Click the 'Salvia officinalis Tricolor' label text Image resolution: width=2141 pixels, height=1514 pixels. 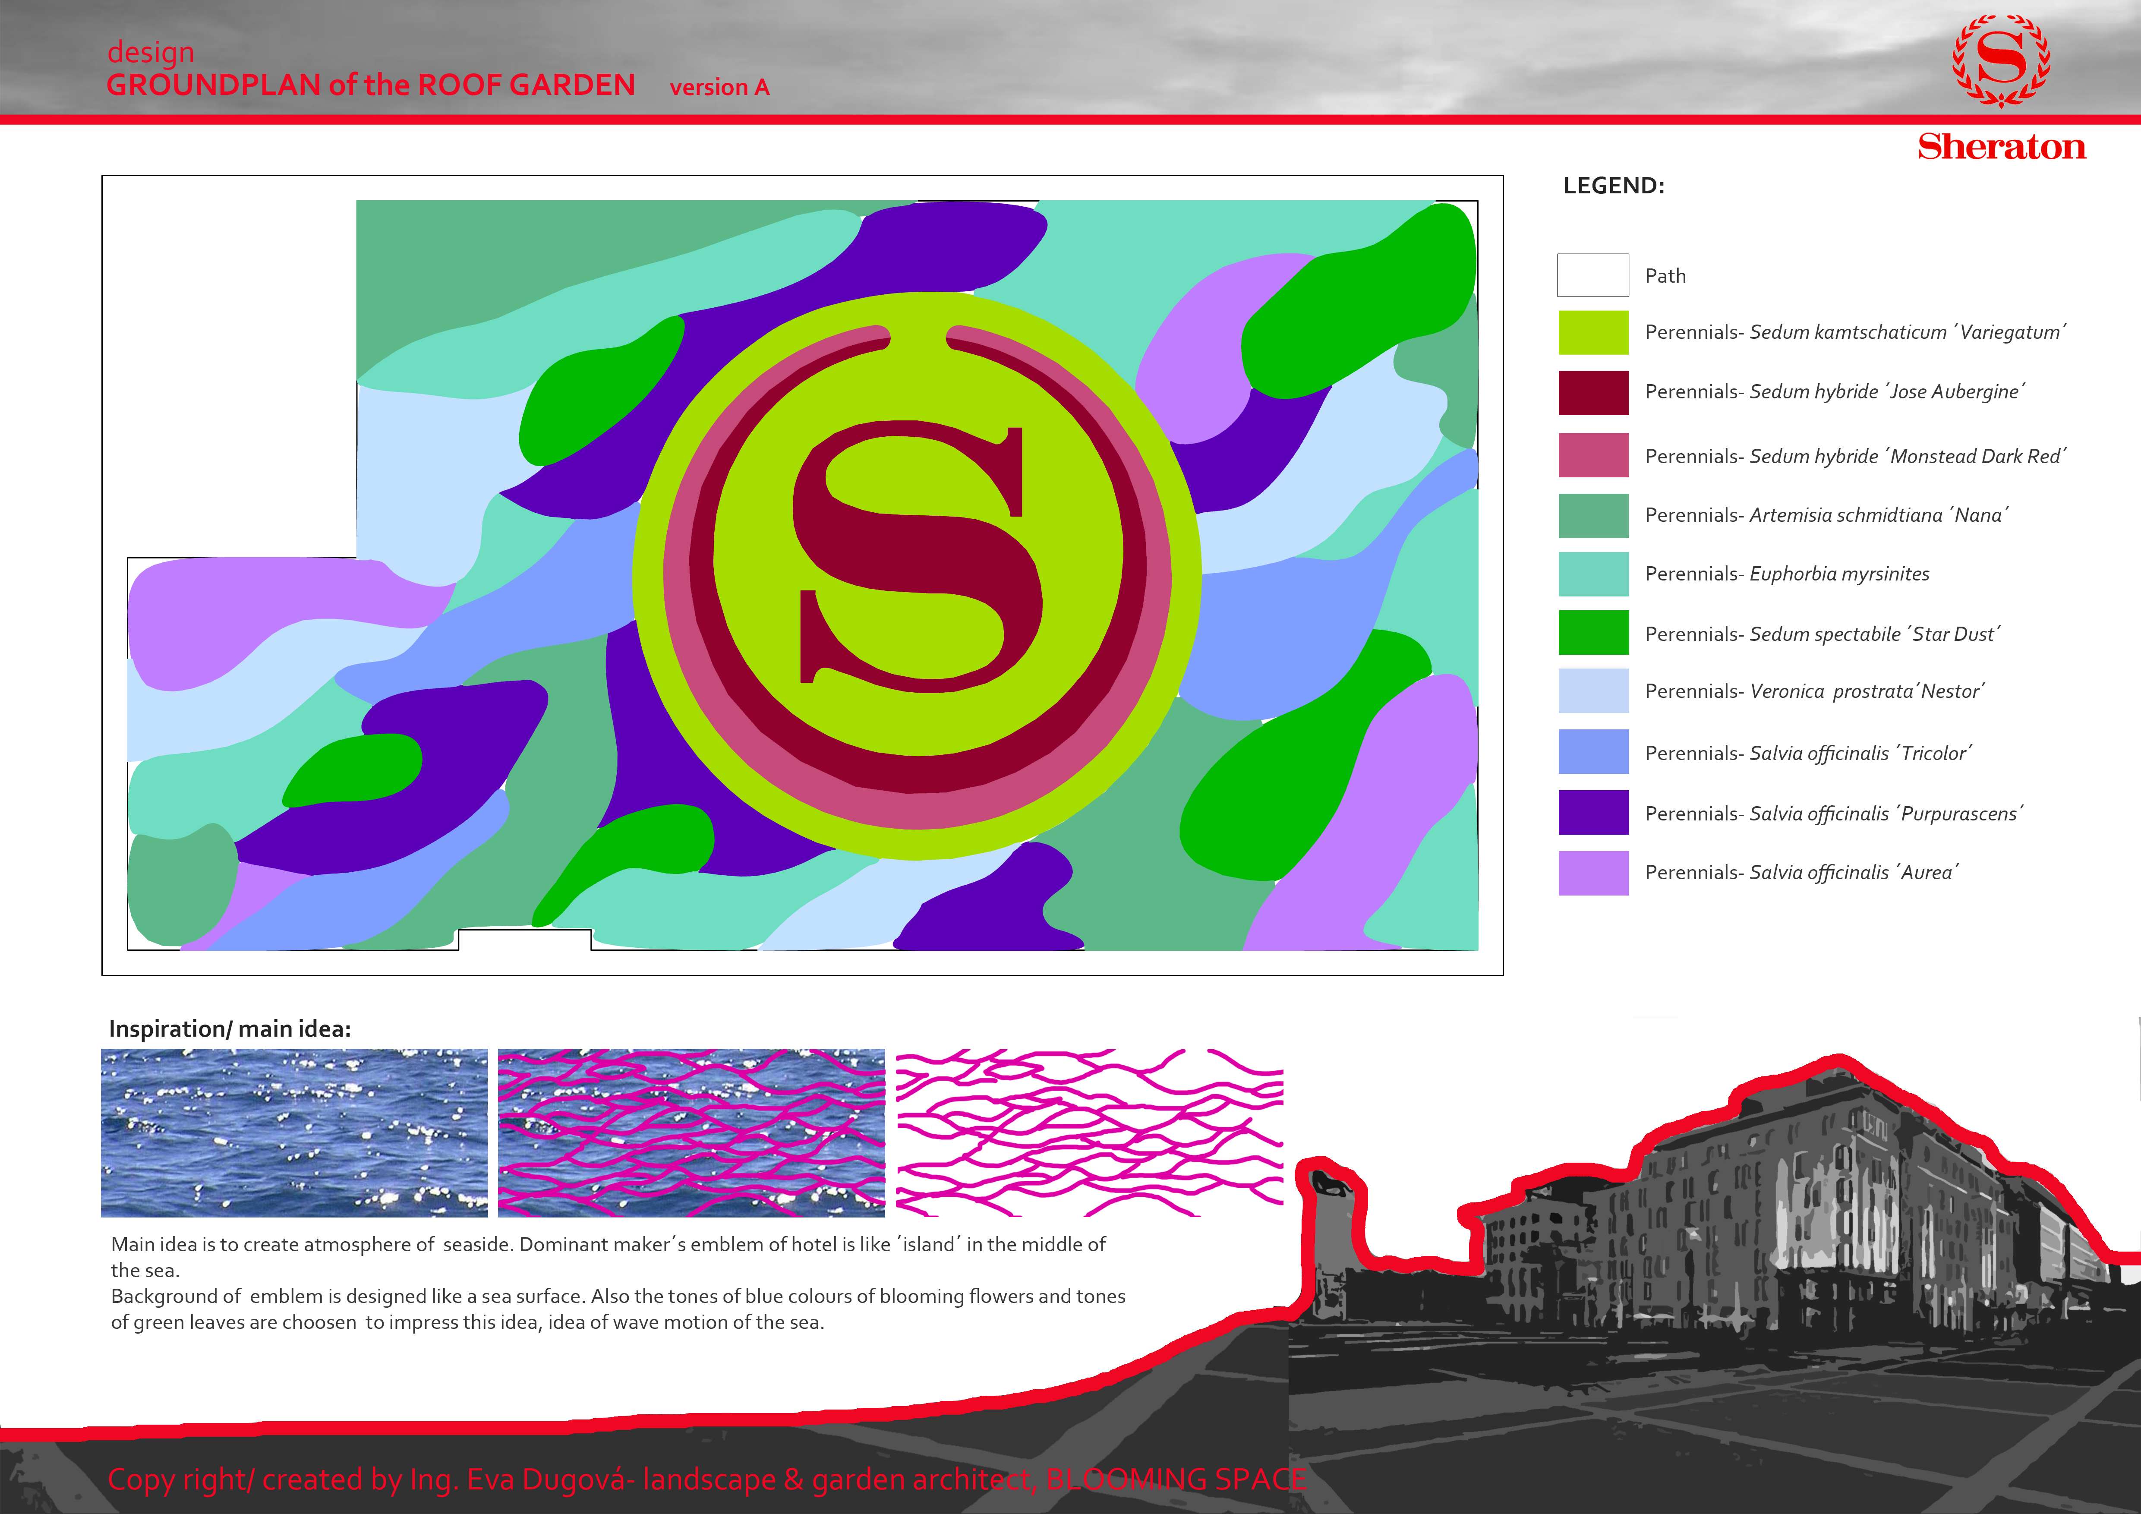[x=1809, y=753]
